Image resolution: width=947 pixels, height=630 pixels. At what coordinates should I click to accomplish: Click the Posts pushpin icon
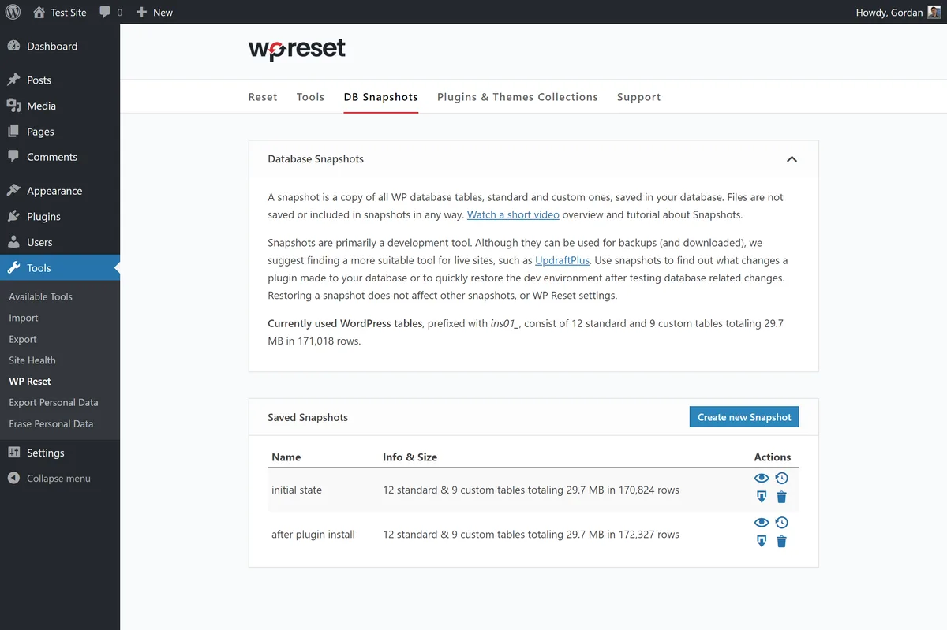[x=13, y=80]
